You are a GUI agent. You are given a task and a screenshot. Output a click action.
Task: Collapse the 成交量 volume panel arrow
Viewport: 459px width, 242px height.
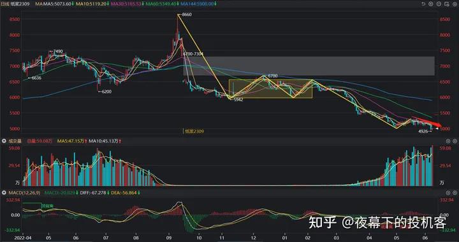[4, 141]
